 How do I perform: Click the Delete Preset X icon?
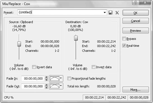[x=117, y=13]
